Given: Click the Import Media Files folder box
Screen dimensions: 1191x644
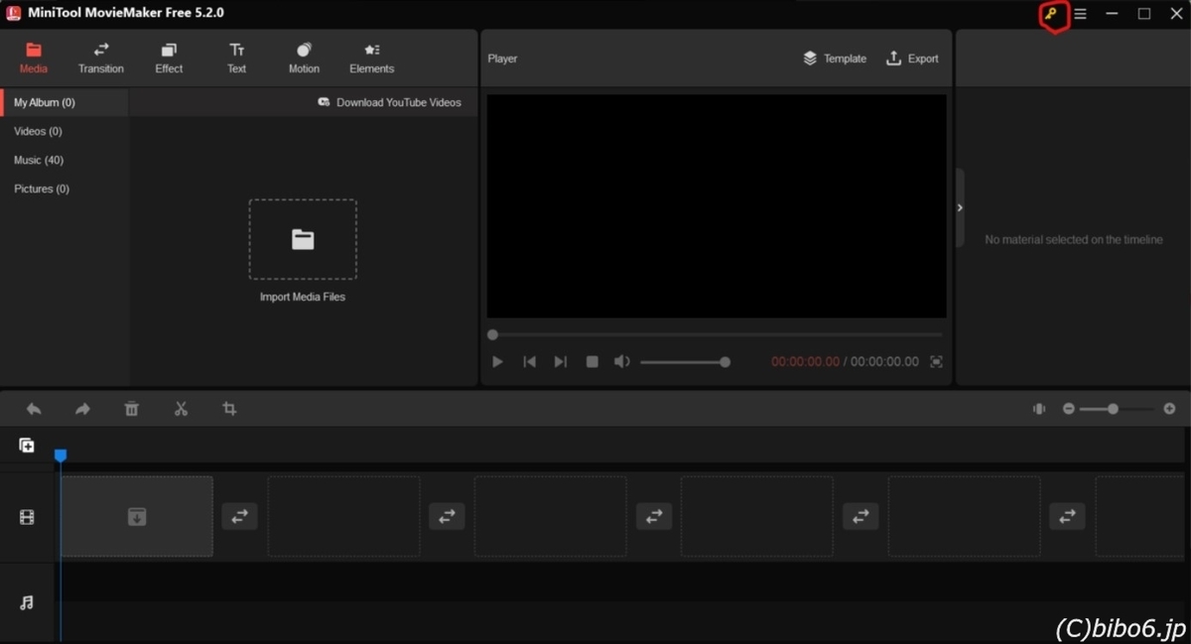Looking at the screenshot, I should (x=303, y=239).
